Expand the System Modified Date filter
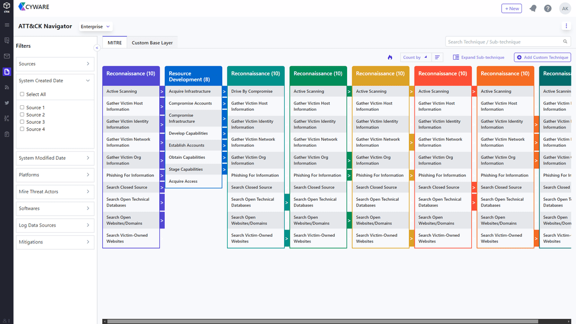The image size is (576, 324). 55,158
